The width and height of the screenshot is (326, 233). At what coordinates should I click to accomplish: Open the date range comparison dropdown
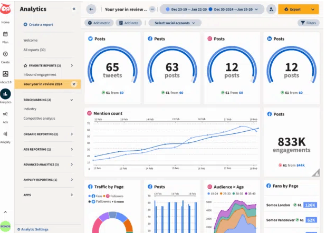point(212,9)
